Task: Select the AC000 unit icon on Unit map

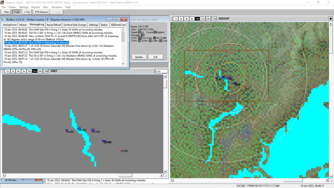Action: pos(93,130)
